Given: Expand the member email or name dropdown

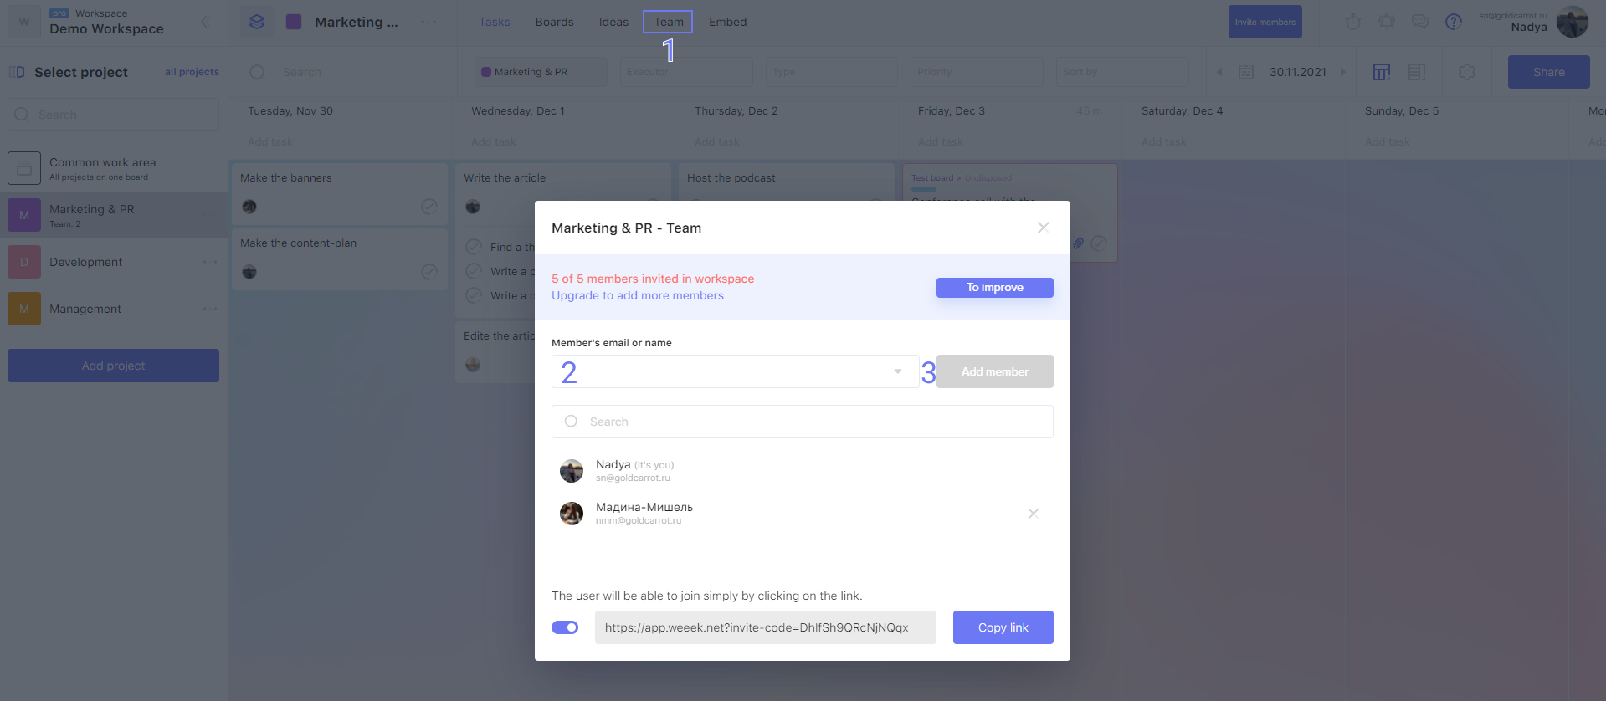Looking at the screenshot, I should (x=897, y=371).
